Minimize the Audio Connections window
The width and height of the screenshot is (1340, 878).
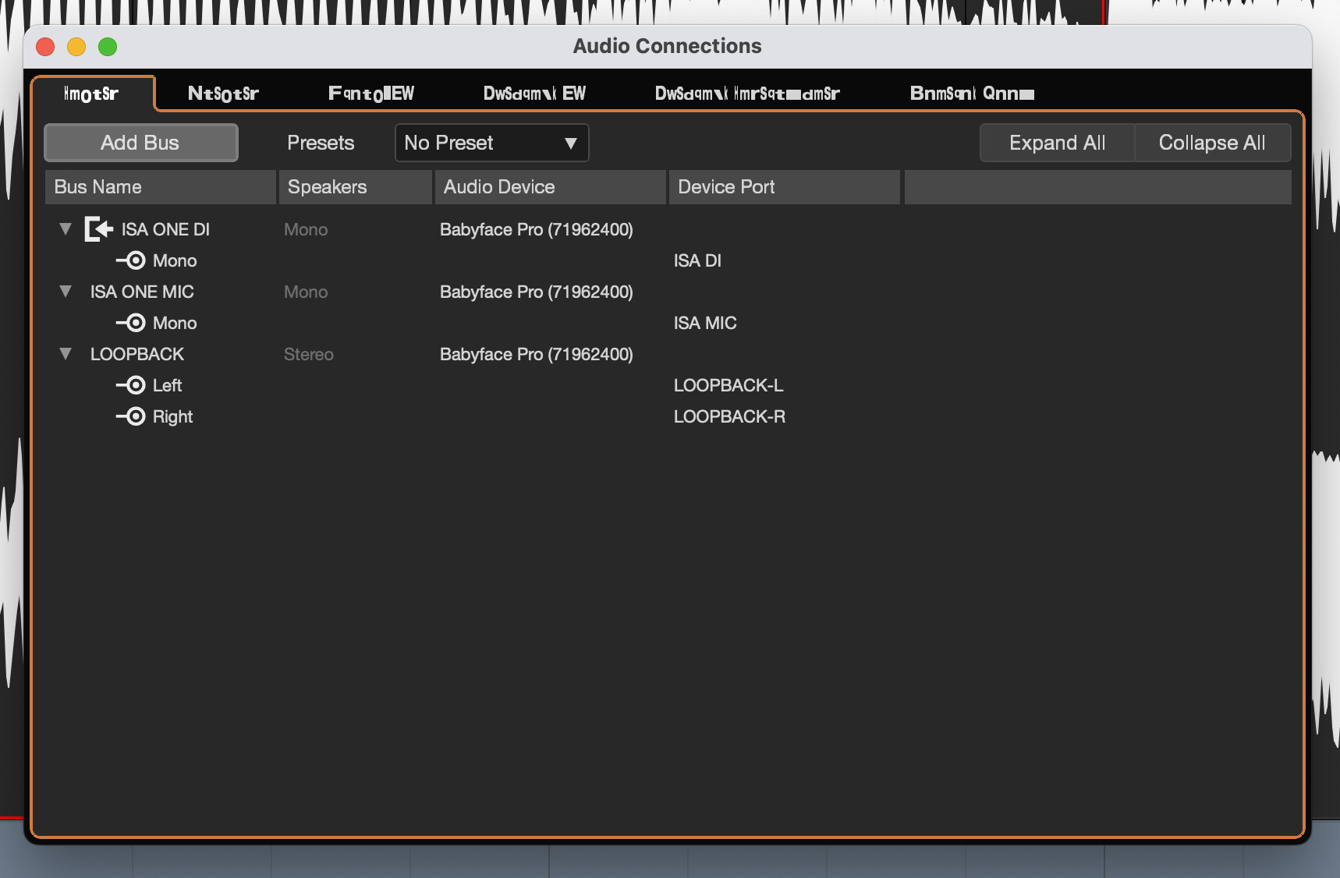76,47
